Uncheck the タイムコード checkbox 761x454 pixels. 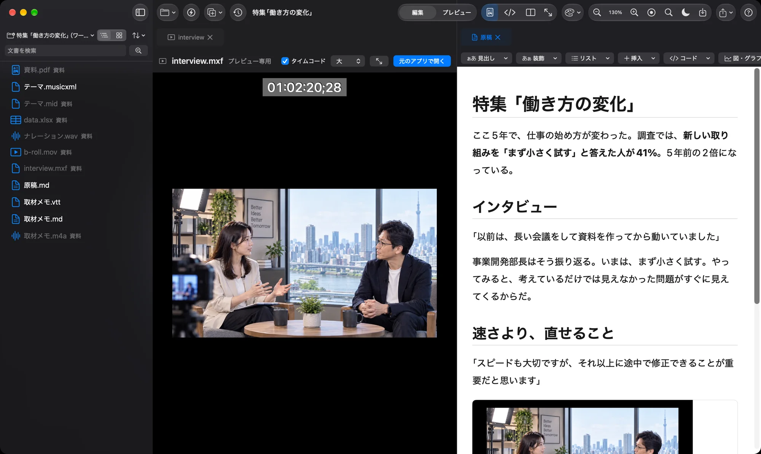pos(285,61)
